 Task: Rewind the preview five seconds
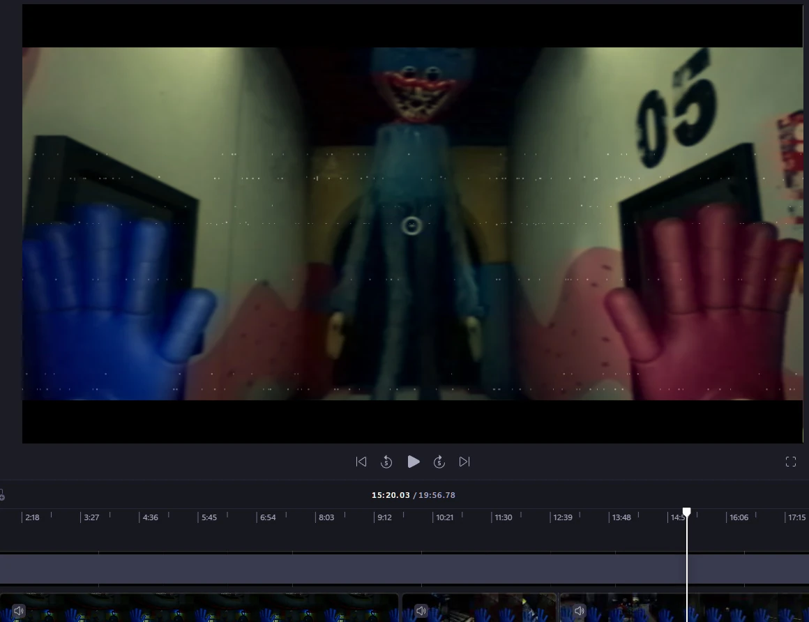(386, 462)
